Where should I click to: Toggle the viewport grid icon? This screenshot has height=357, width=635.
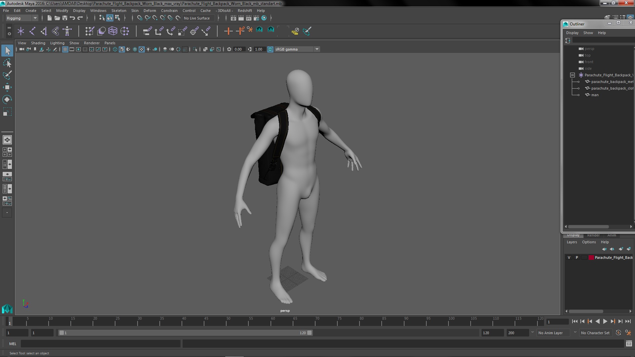65,49
